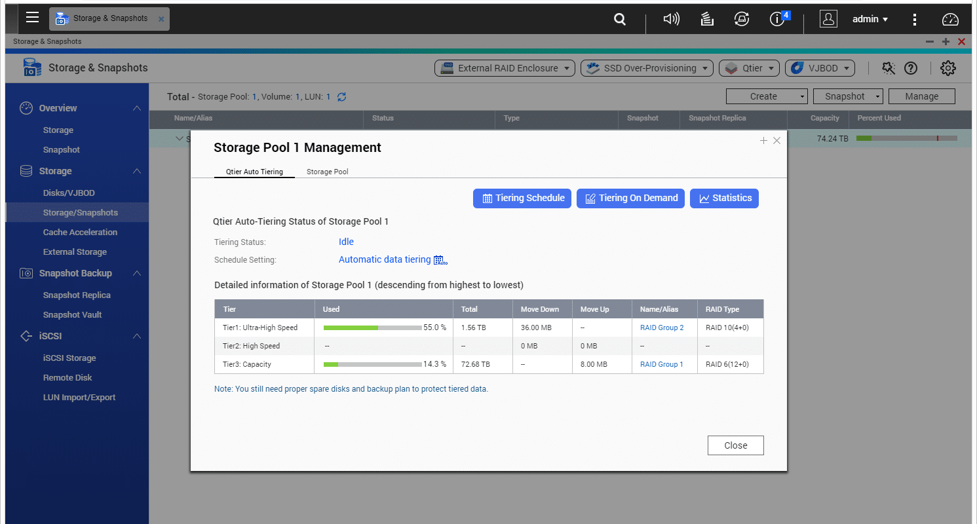The image size is (977, 524).
Task: Select Snapshot Replica in the sidebar
Action: pyautogui.click(x=77, y=295)
